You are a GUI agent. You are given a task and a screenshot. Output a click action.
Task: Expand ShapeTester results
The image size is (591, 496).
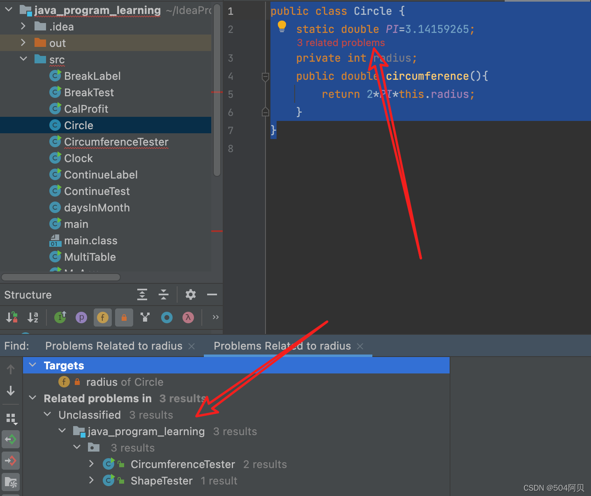91,480
